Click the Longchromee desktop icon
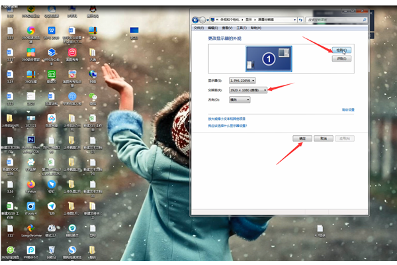 click(x=30, y=229)
